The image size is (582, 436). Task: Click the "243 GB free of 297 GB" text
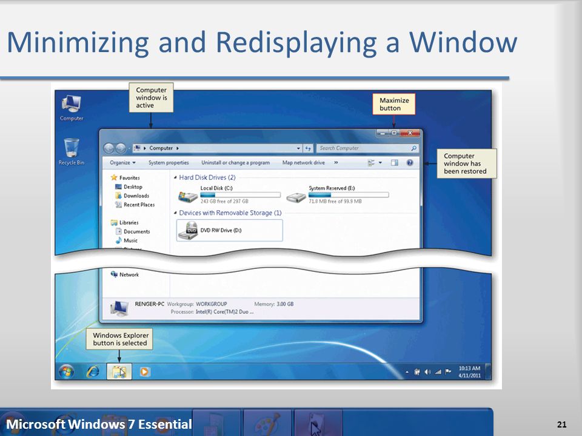224,201
